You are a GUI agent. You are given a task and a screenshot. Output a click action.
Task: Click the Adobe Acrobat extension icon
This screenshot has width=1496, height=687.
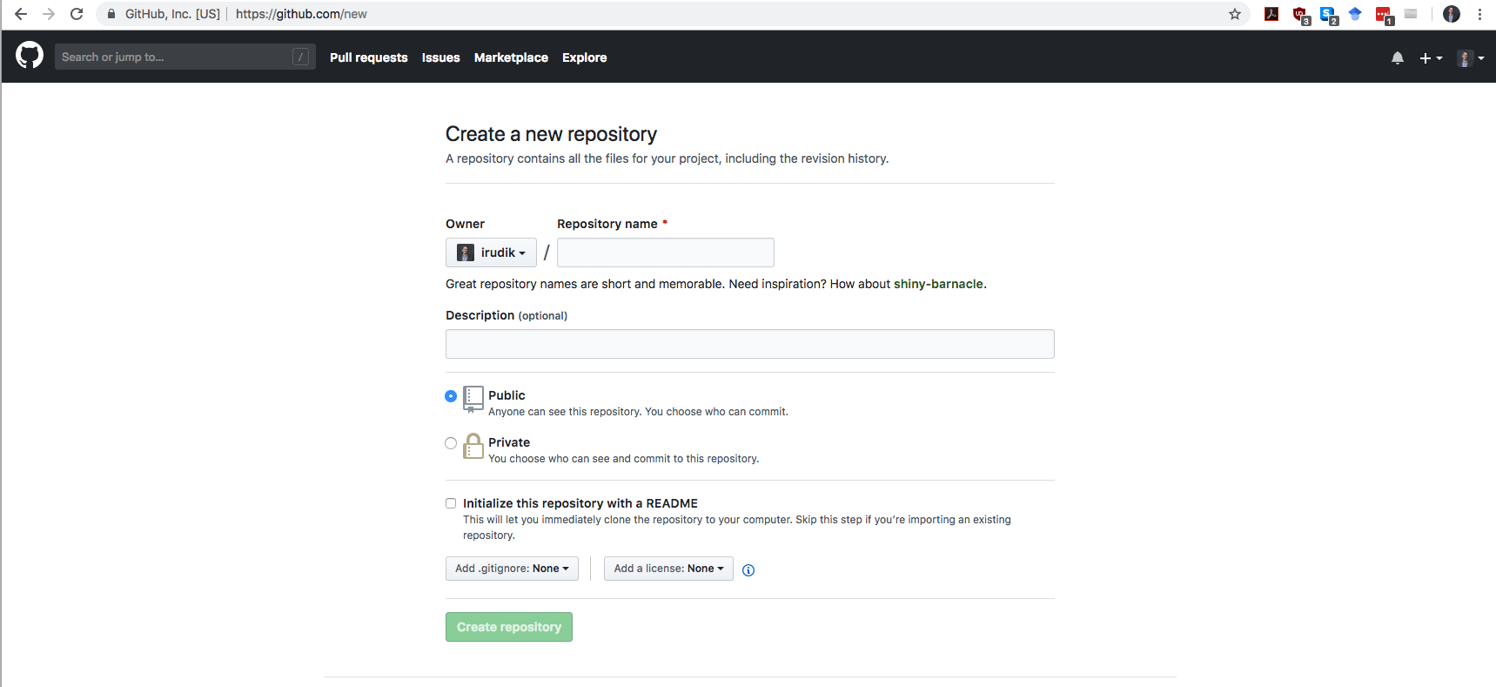[x=1271, y=14]
